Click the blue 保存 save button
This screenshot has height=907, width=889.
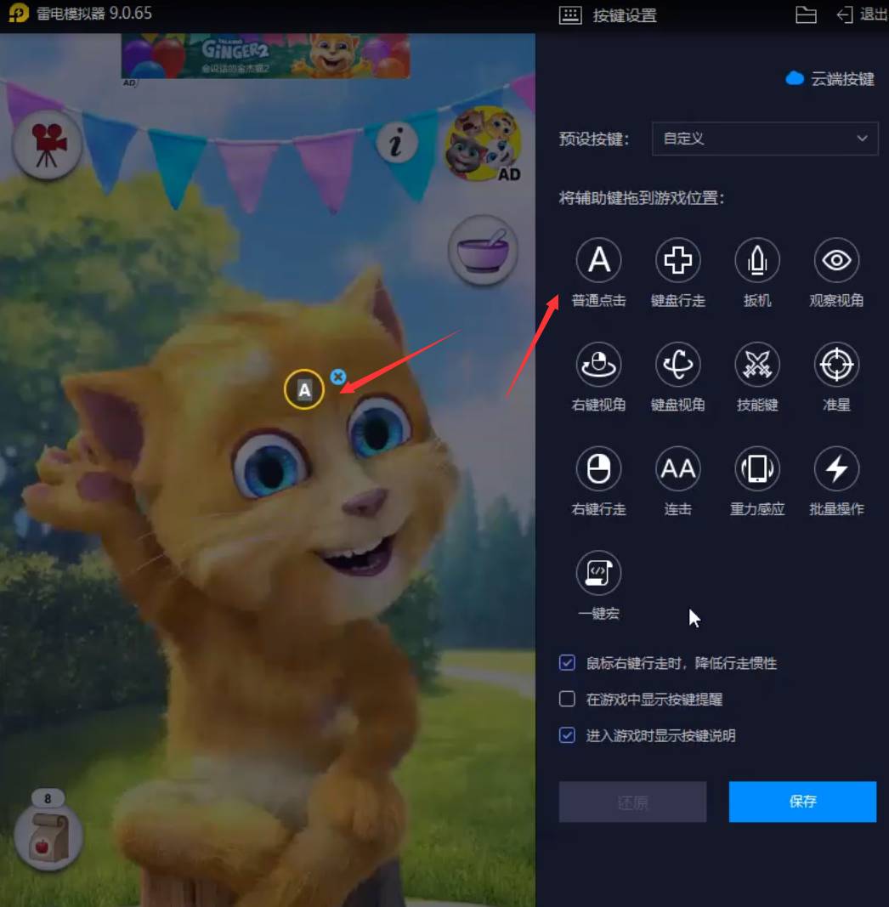[x=803, y=801]
